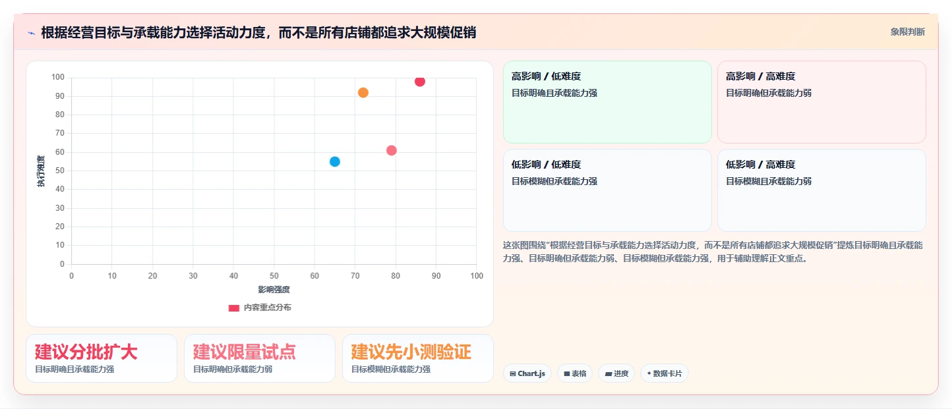Click the description paragraph starting 这张图围绕
The image size is (952, 409).
[713, 252]
